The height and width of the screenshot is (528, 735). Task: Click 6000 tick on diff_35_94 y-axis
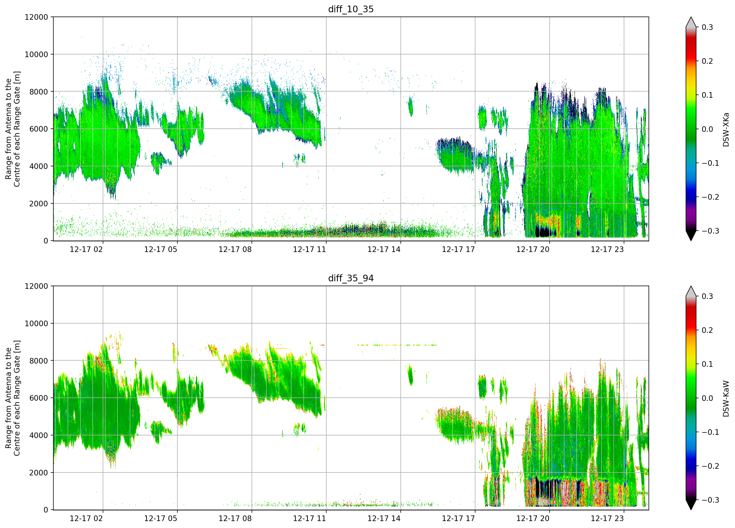[x=39, y=398]
